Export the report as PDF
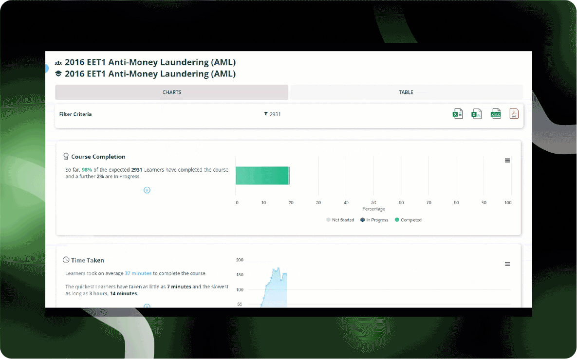Image resolution: width=577 pixels, height=359 pixels. coord(514,114)
